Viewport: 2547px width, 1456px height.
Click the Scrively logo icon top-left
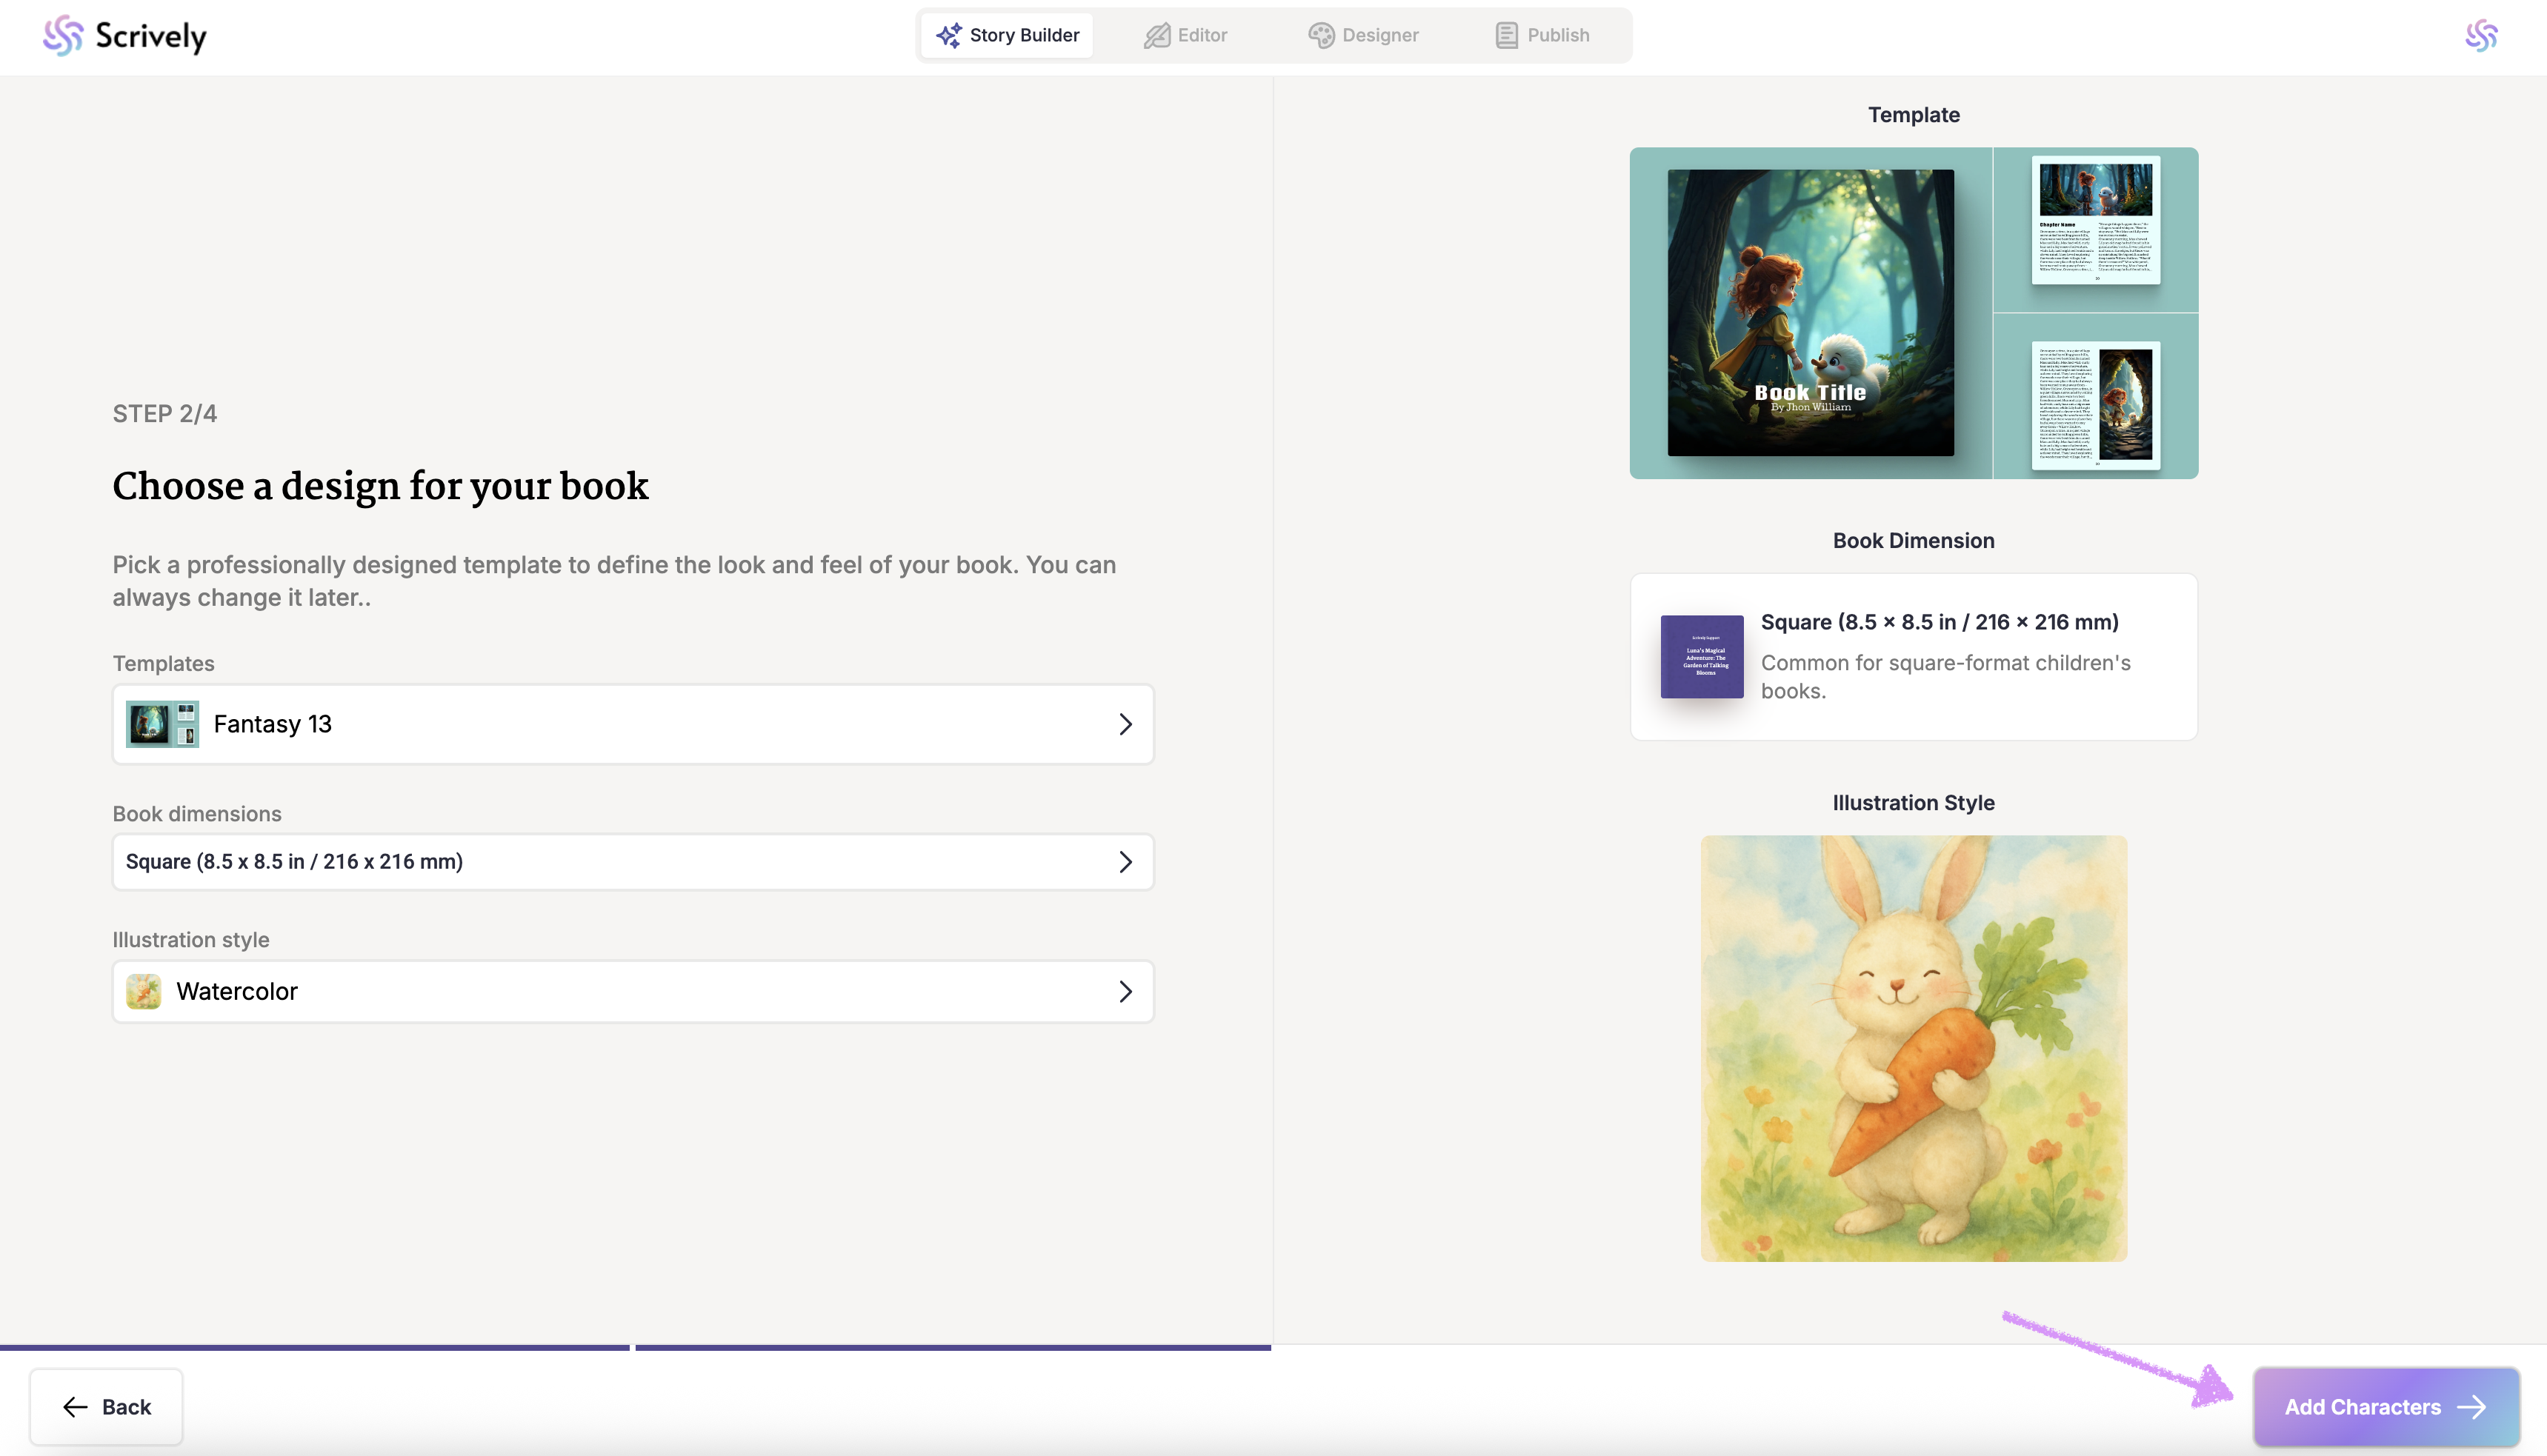coord(63,36)
